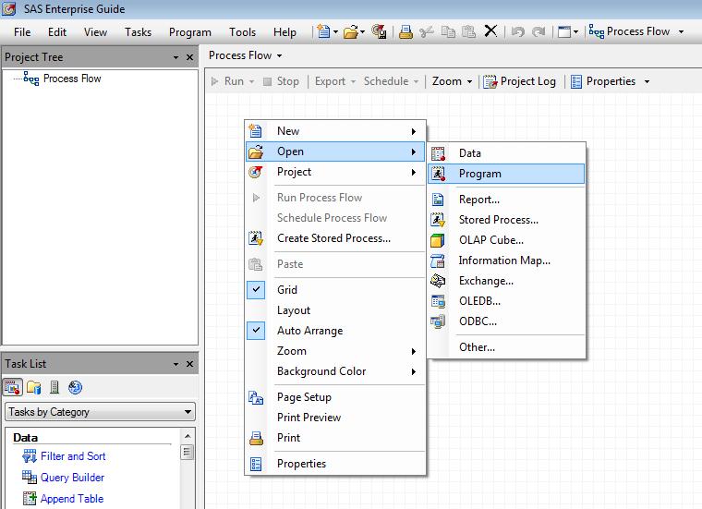Open the Tasks by Category combo box
This screenshot has width=702, height=509.
click(100, 412)
